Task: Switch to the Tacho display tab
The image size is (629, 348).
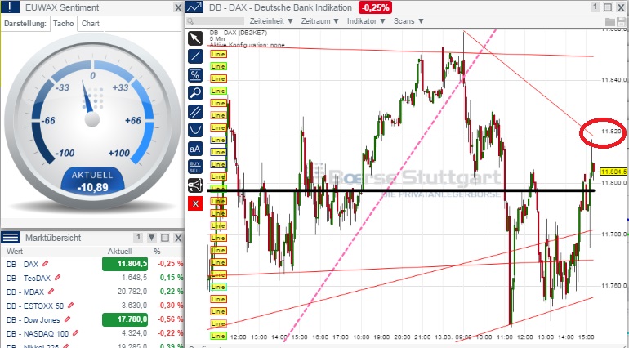Action: pyautogui.click(x=64, y=23)
